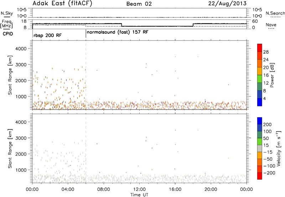Click the 'N.Search' legend label

click(x=275, y=13)
